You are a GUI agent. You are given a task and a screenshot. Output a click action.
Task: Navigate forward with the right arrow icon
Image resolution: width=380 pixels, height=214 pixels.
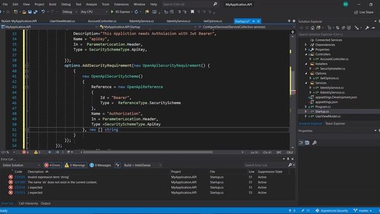[x=57, y=152]
